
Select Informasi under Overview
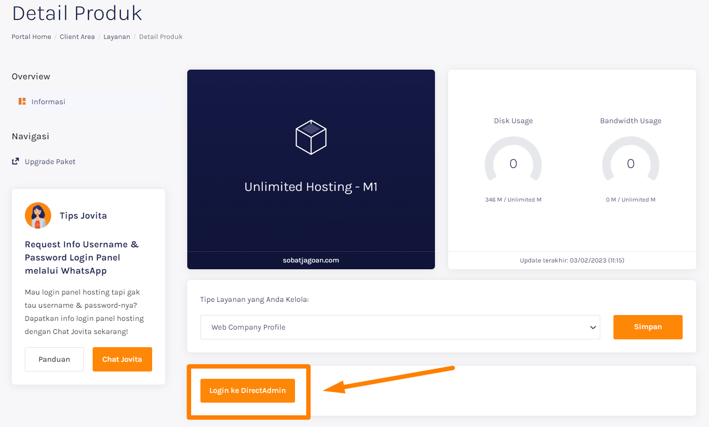click(x=48, y=101)
